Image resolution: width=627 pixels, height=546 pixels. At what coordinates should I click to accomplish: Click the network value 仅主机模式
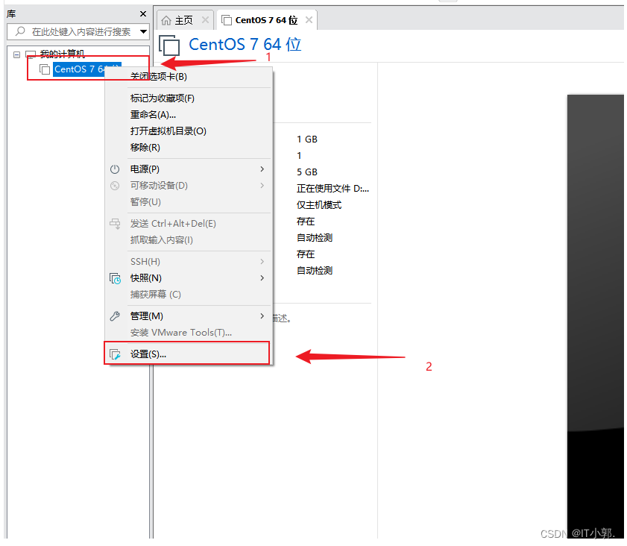click(319, 205)
